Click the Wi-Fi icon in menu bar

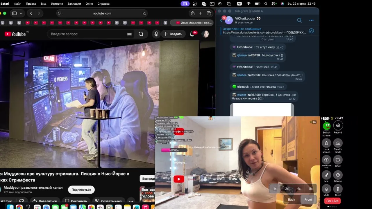coord(248,4)
